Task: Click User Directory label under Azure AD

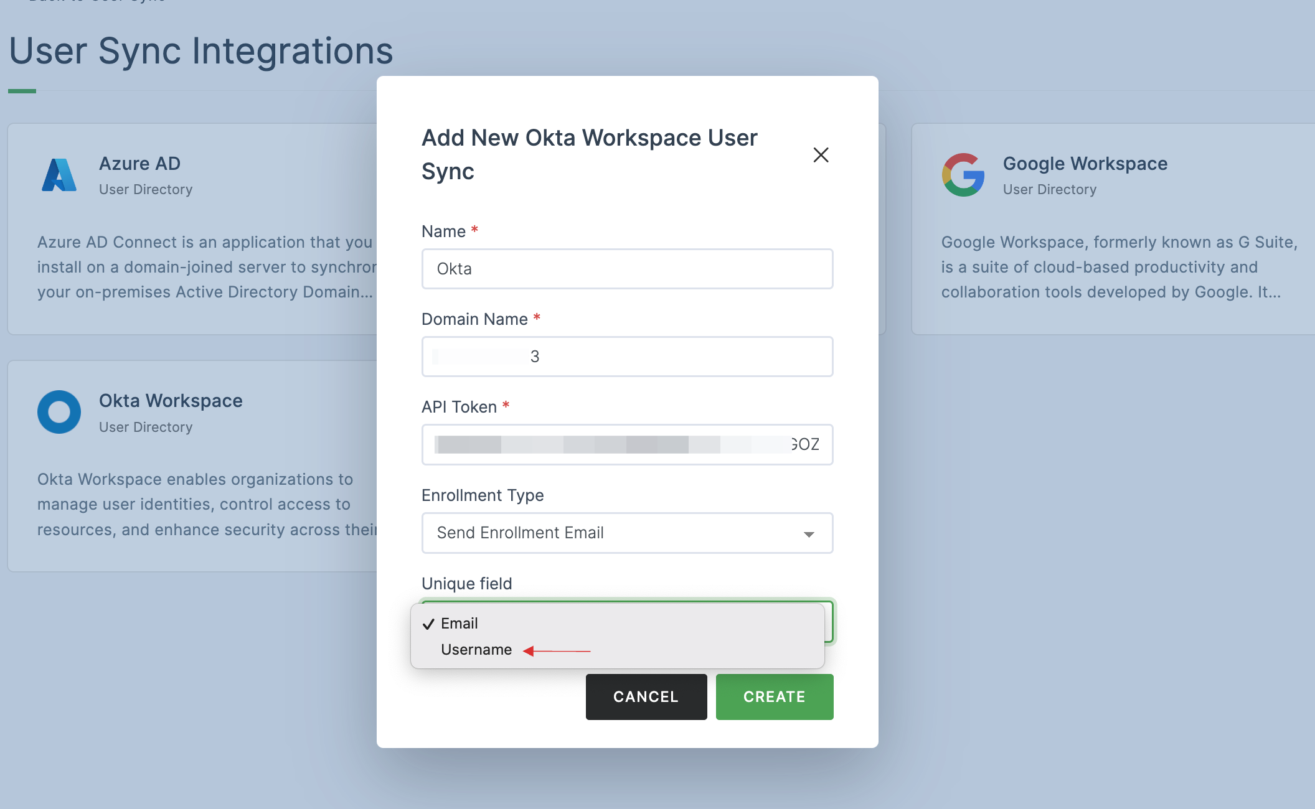Action: point(146,190)
